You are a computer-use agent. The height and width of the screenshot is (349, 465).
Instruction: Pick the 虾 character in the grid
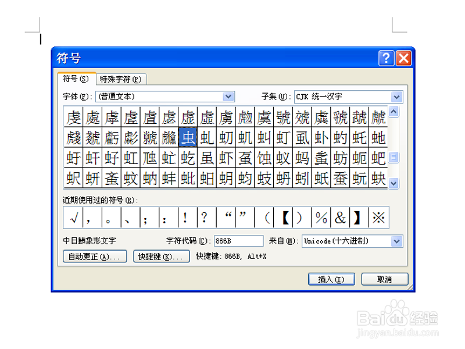tap(226, 158)
